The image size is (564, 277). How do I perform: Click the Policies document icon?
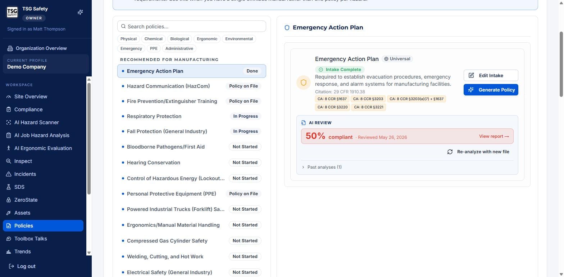(9, 226)
